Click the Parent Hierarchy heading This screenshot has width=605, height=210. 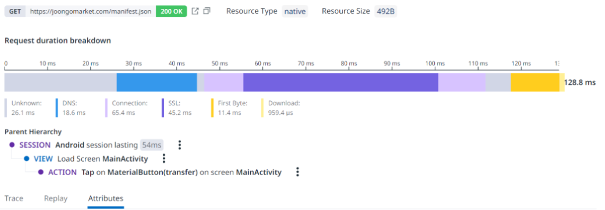(33, 132)
